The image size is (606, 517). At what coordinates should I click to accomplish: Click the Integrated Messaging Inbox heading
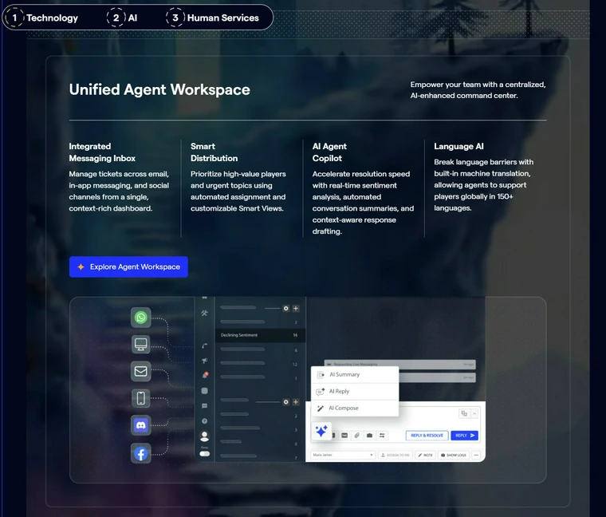coord(102,152)
